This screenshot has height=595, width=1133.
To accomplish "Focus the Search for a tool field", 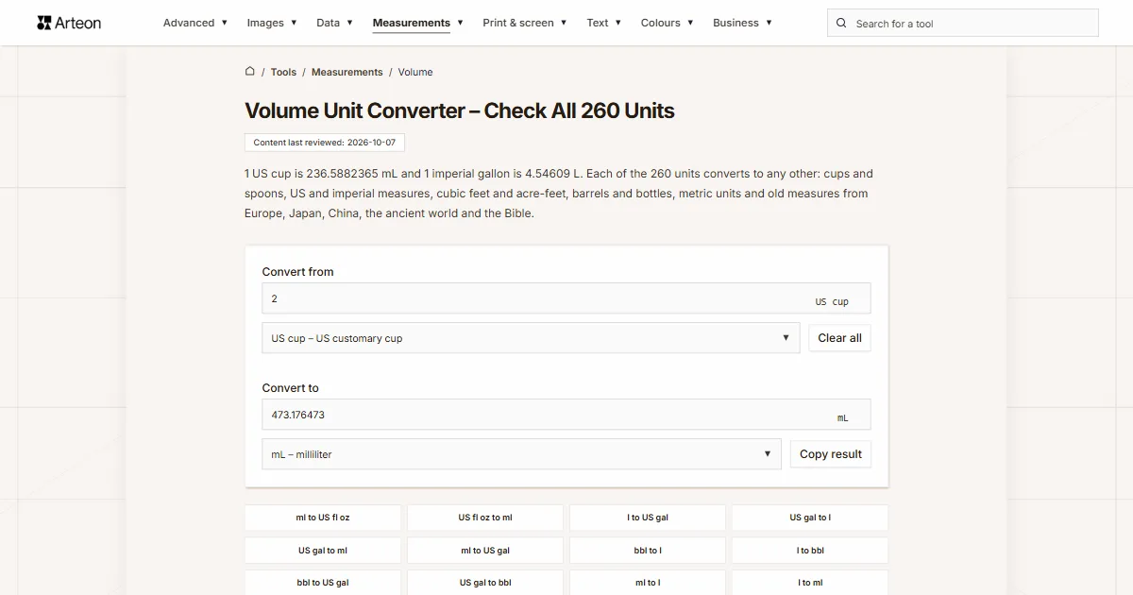I will point(963,23).
